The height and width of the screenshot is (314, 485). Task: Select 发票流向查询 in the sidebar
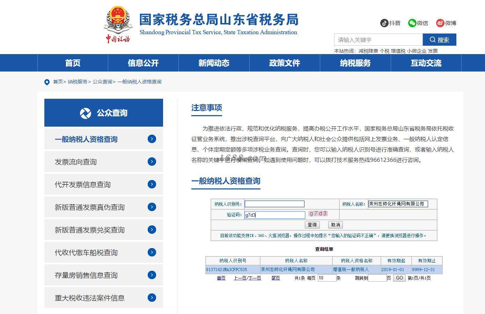pyautogui.click(x=104, y=162)
